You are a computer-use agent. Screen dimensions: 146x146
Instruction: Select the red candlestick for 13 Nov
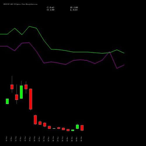(12, 87)
